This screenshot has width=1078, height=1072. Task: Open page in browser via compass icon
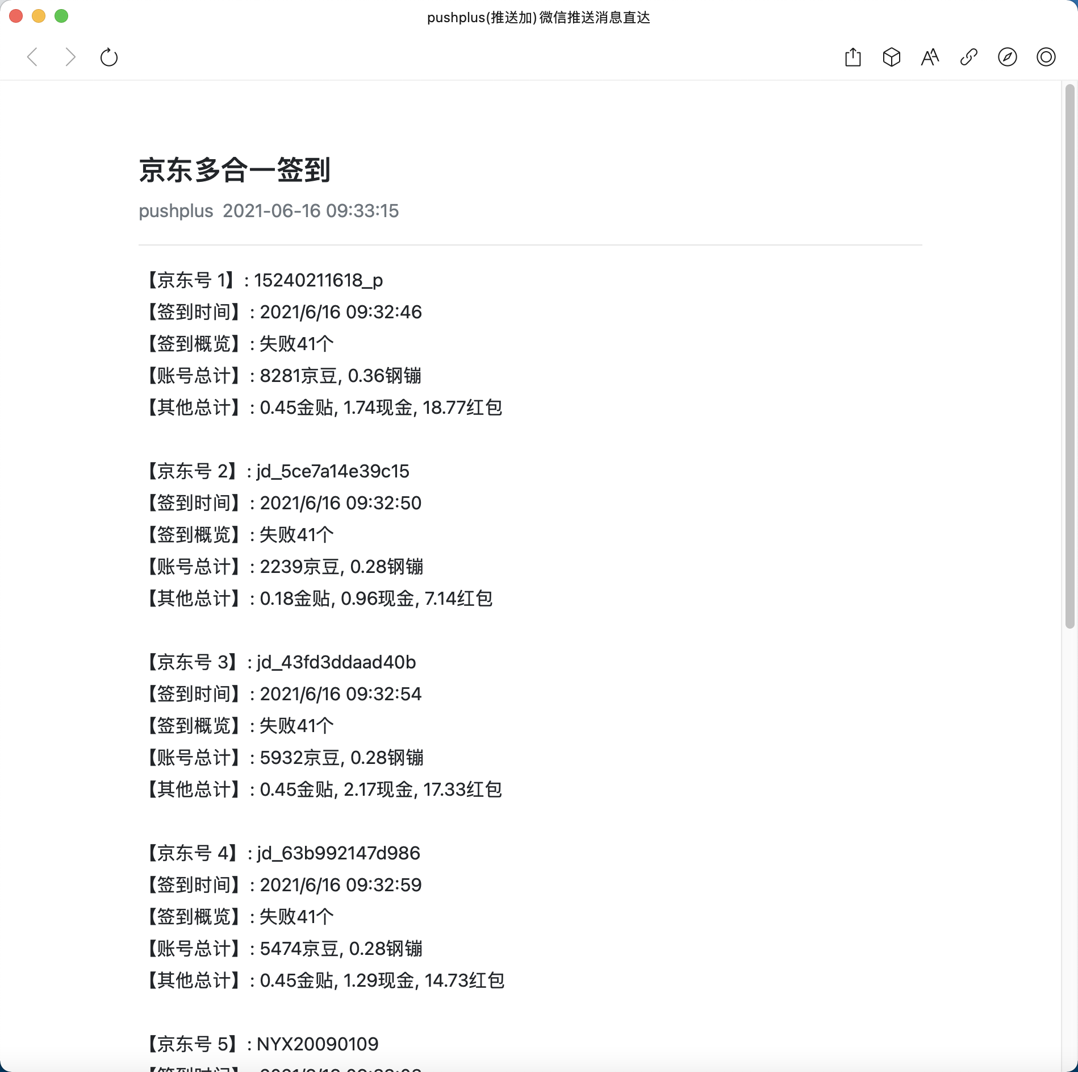click(x=1008, y=57)
